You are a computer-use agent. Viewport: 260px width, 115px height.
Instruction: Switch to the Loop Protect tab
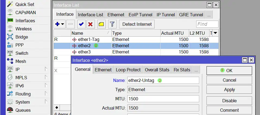coord(128,70)
